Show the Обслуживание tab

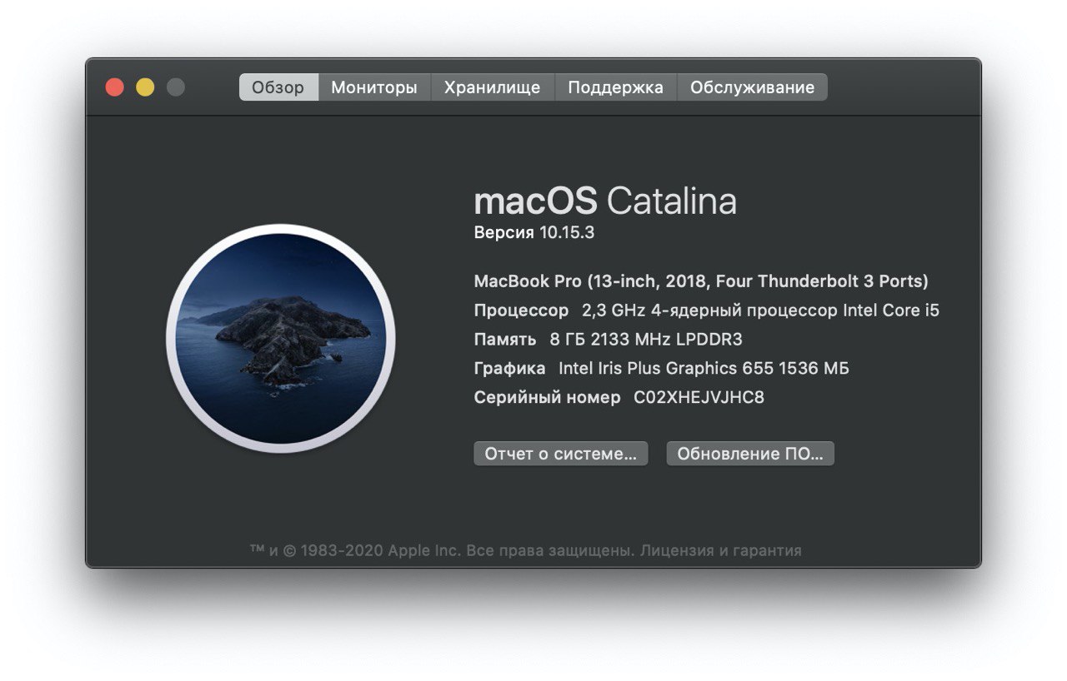[x=752, y=87]
